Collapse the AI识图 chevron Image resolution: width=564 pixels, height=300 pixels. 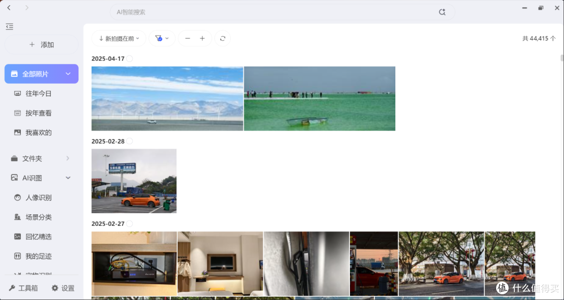pos(68,178)
